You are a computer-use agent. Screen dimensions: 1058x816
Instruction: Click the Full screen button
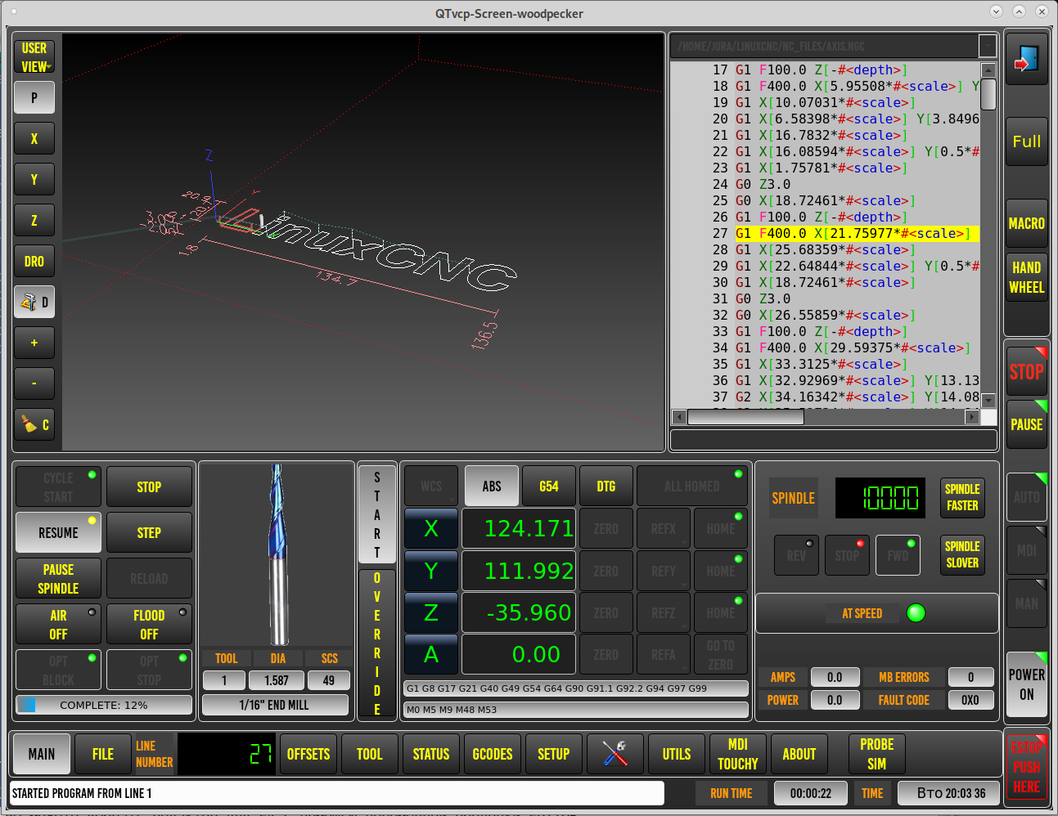coord(1026,141)
